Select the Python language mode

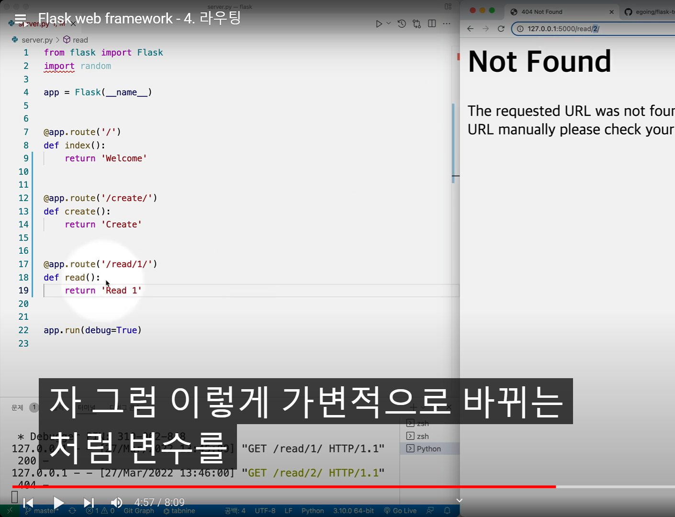pos(313,511)
